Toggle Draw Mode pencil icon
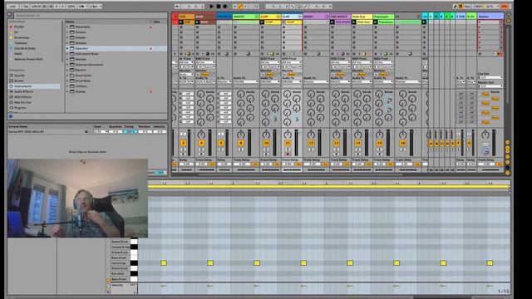Image resolution: width=532 pixels, height=299 pixels. pos(456,6)
